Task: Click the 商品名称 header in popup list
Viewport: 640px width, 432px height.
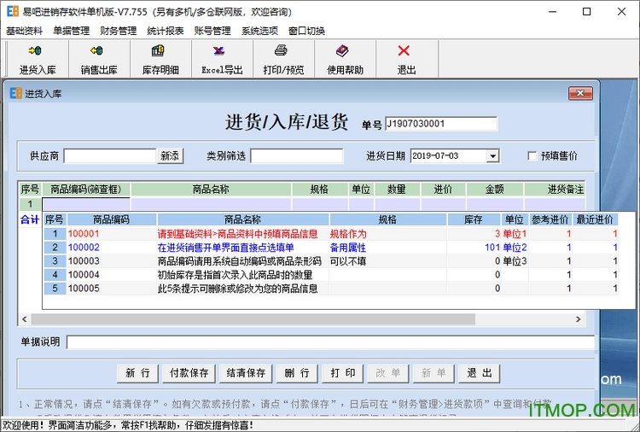Action: [243, 219]
